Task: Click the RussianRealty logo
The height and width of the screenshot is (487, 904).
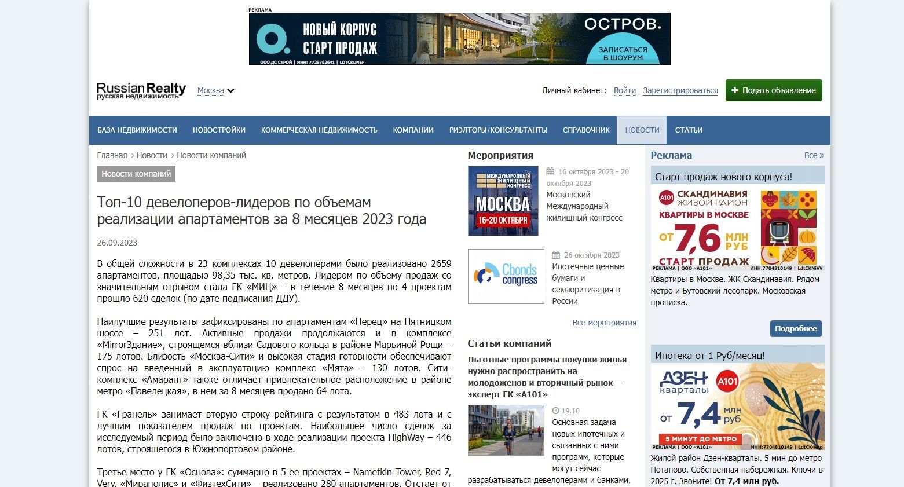Action: click(x=141, y=90)
